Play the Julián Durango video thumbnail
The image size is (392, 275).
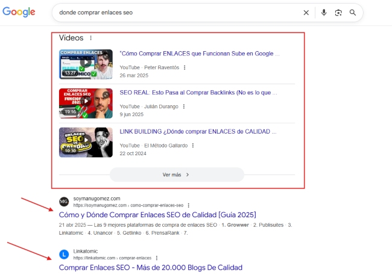tap(86, 104)
